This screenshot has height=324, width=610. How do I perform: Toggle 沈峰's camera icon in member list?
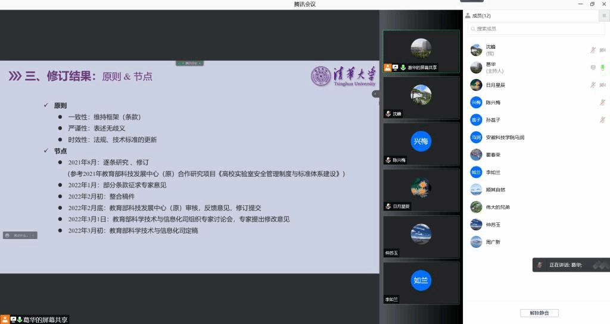point(602,50)
